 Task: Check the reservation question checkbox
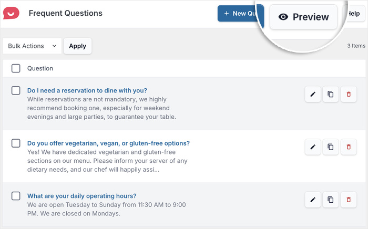tap(16, 90)
